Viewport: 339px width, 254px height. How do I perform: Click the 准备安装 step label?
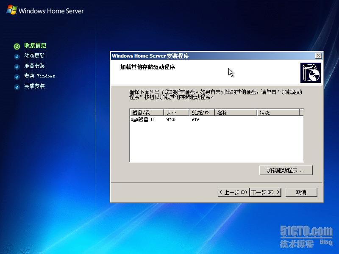[x=34, y=66]
